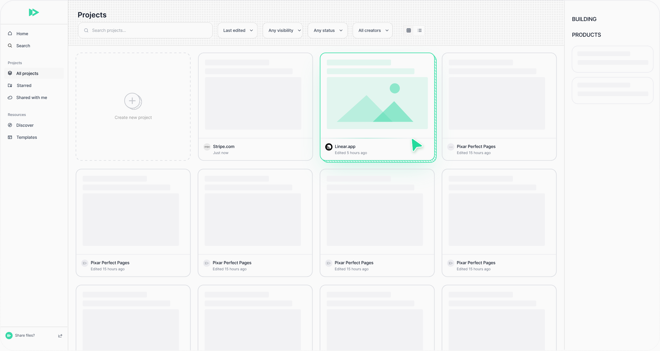
Task: Click the Create new project label
Action: tap(133, 117)
